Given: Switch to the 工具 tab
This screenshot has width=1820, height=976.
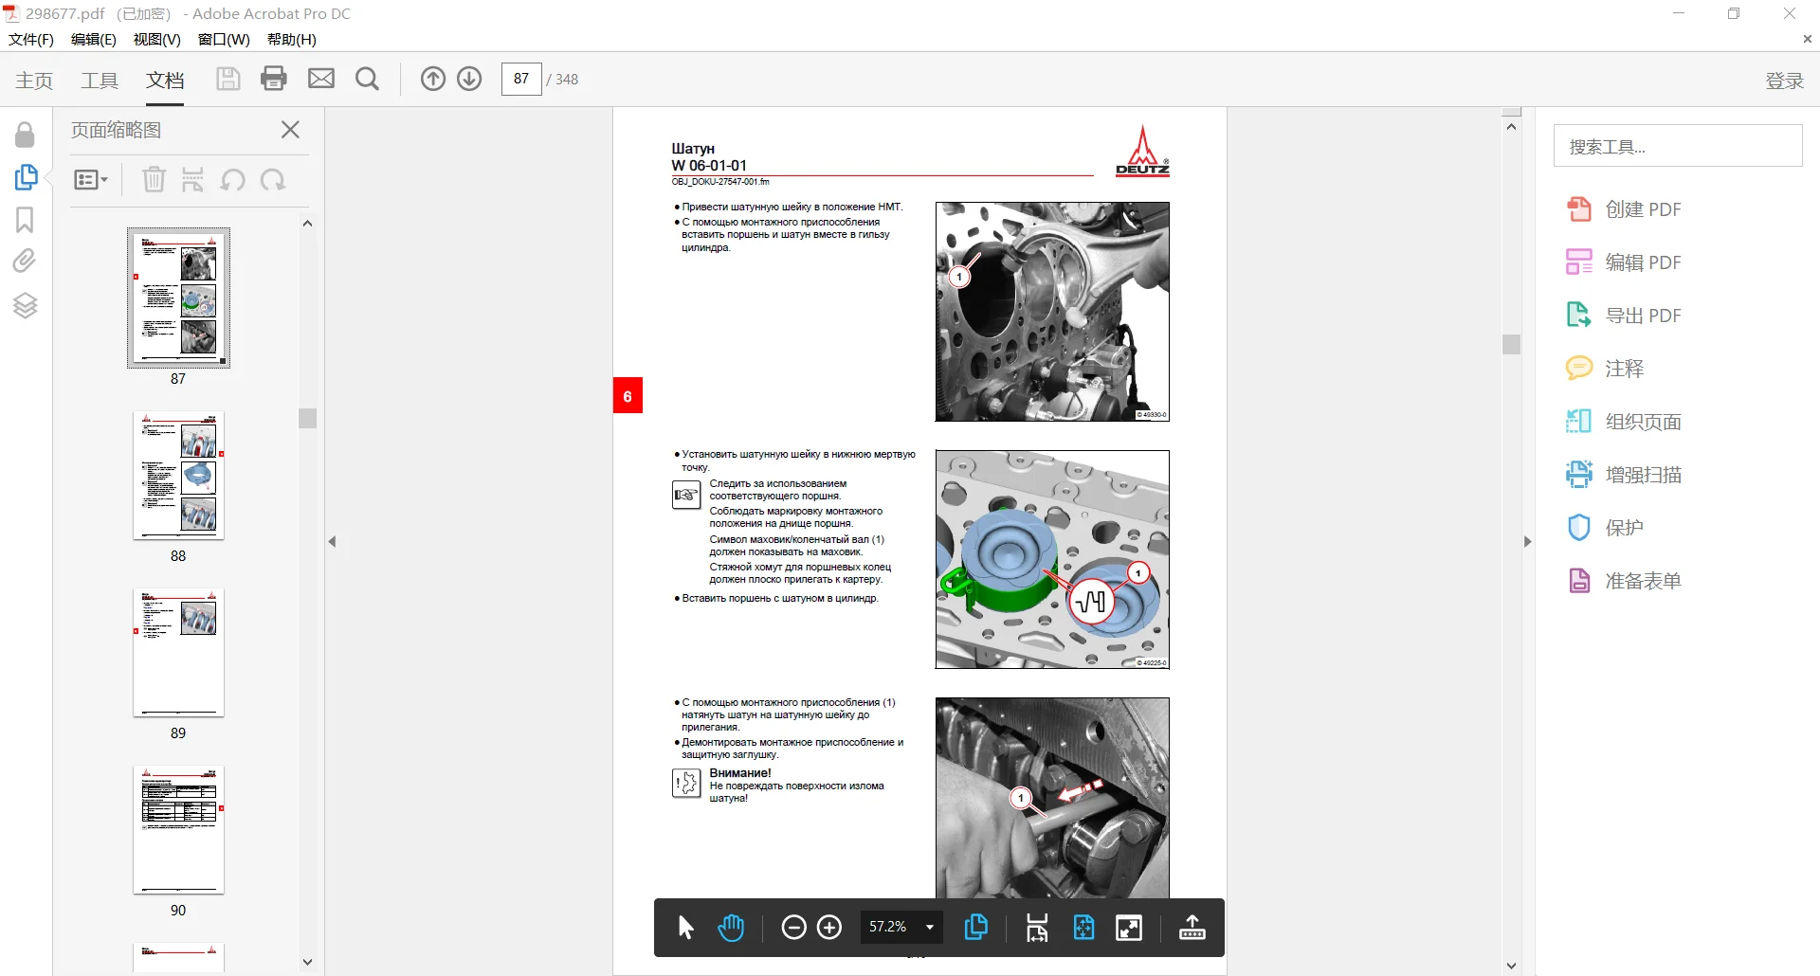Looking at the screenshot, I should [100, 81].
